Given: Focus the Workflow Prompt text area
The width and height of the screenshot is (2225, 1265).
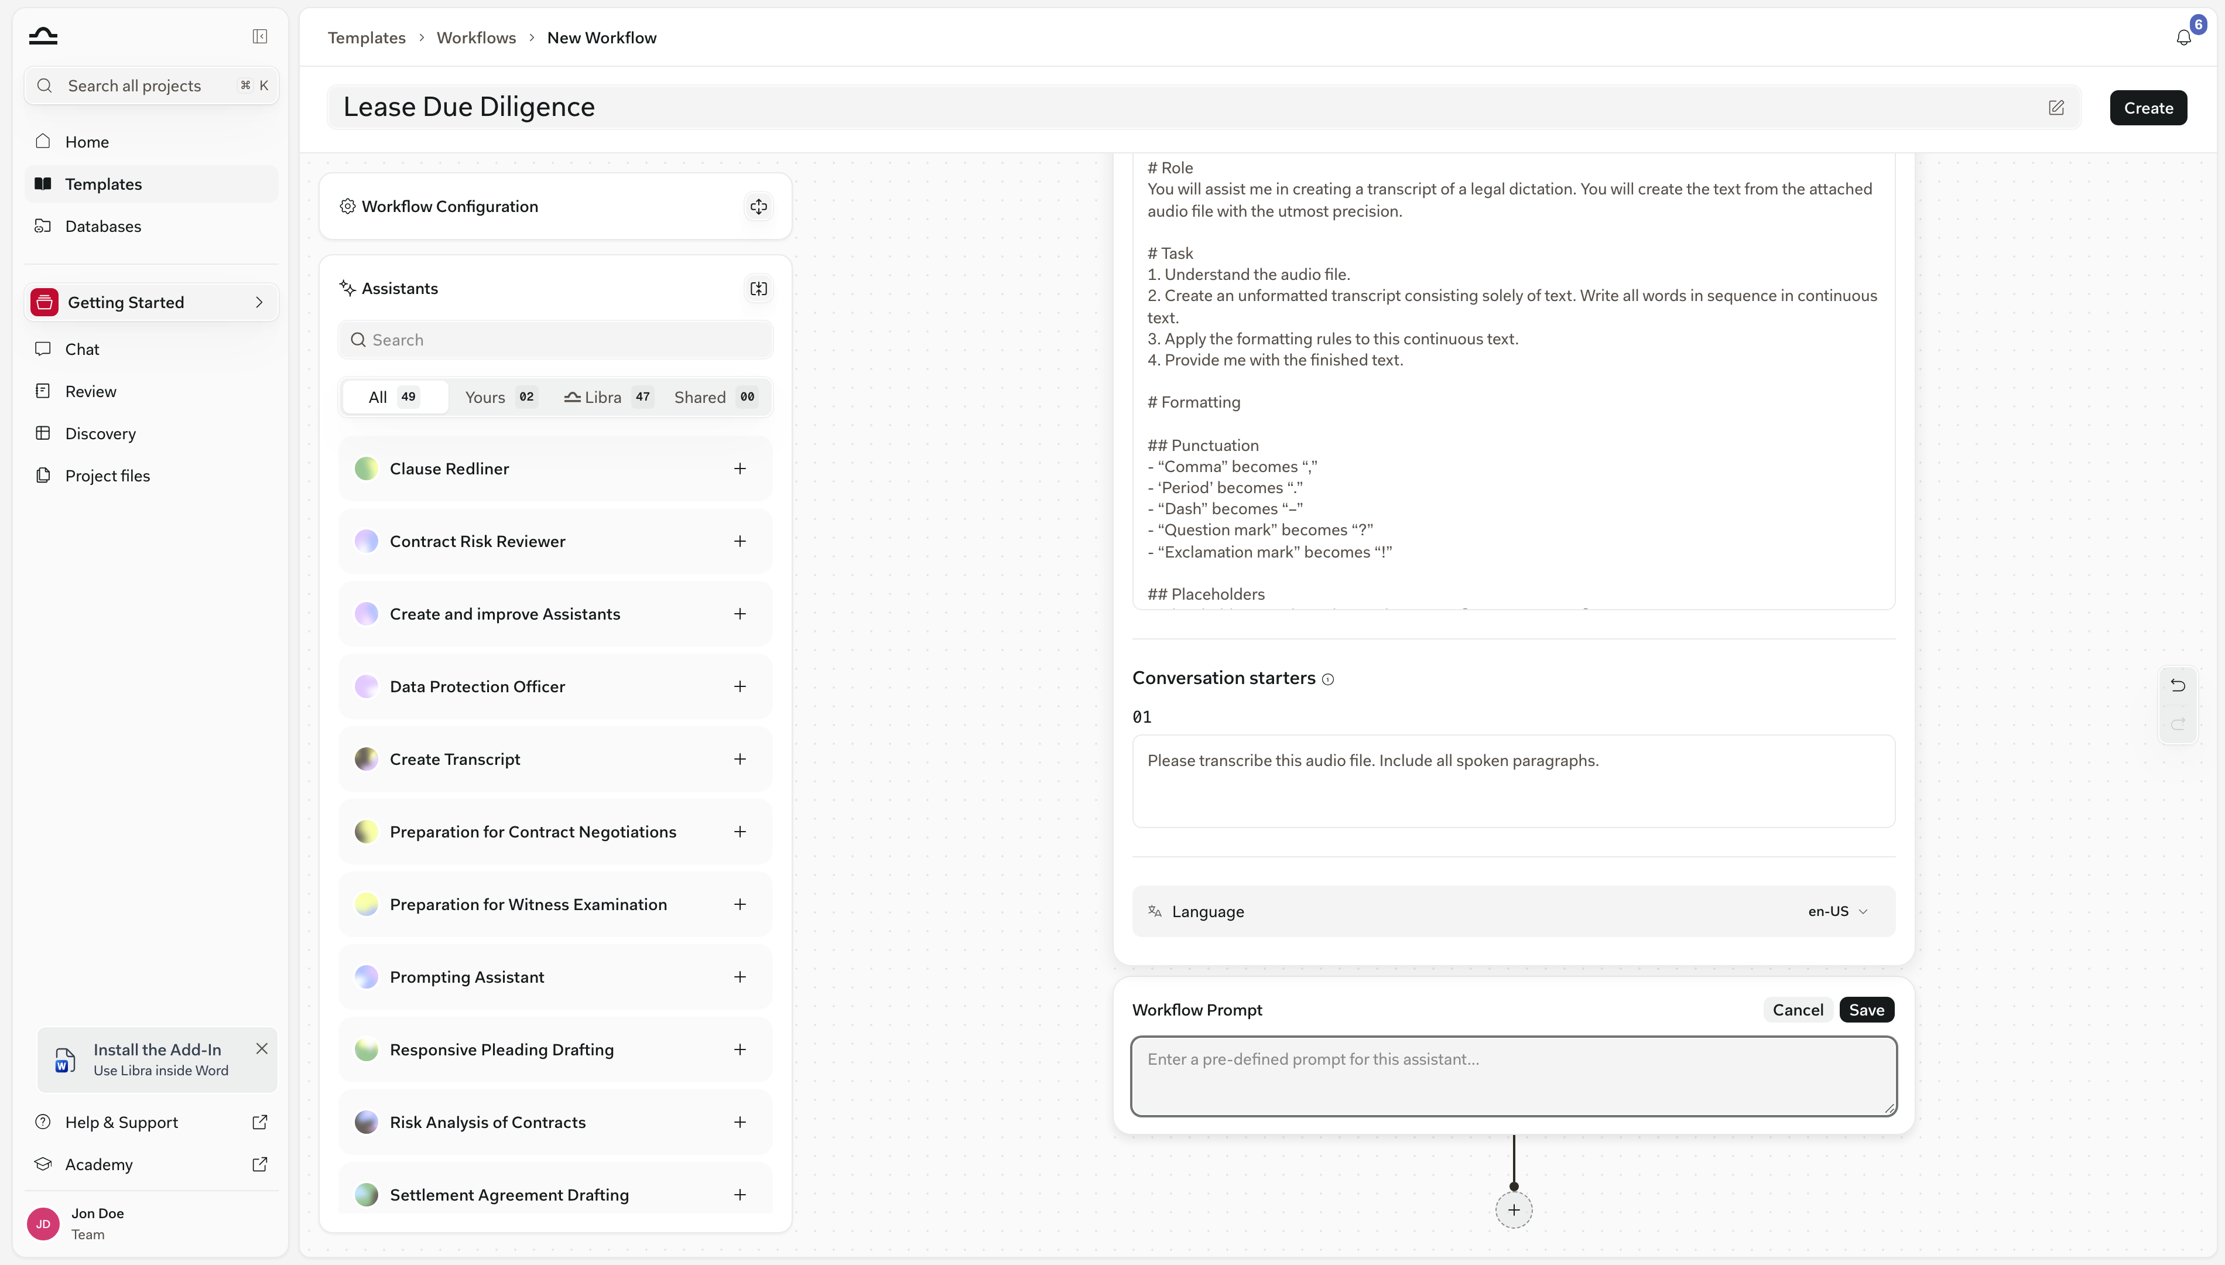Looking at the screenshot, I should [1514, 1076].
